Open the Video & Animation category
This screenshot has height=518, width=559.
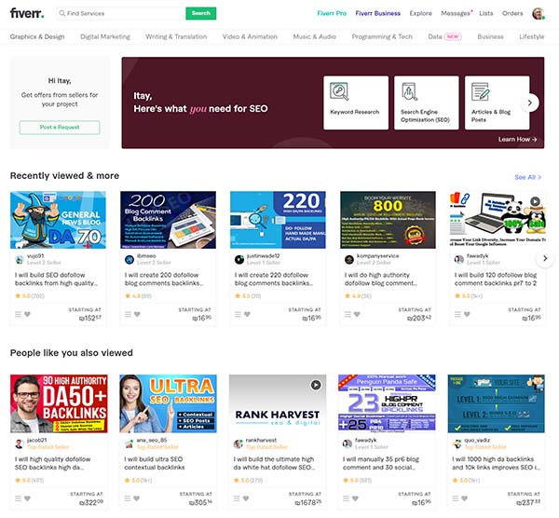(250, 36)
